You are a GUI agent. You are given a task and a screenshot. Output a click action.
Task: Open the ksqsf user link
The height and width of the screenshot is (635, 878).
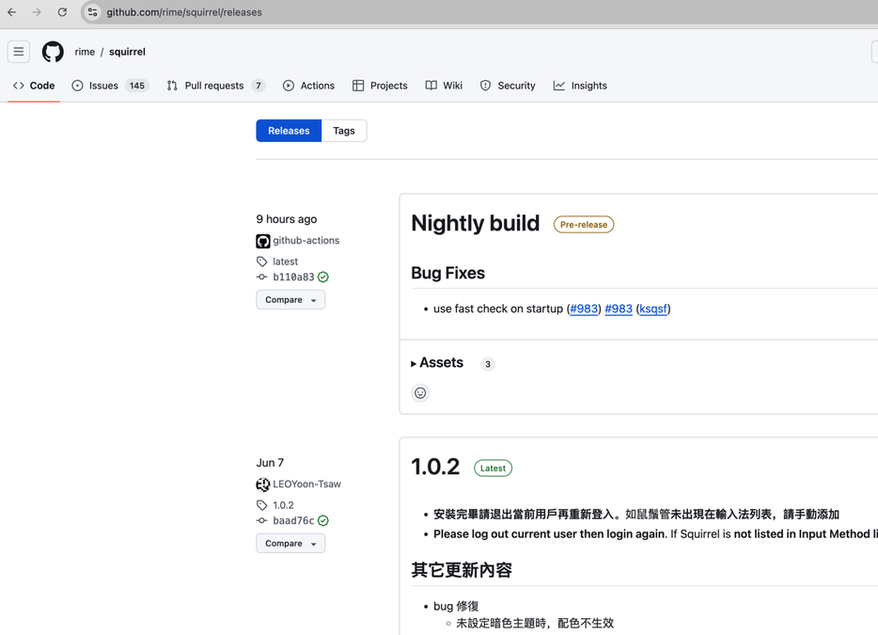(x=653, y=309)
